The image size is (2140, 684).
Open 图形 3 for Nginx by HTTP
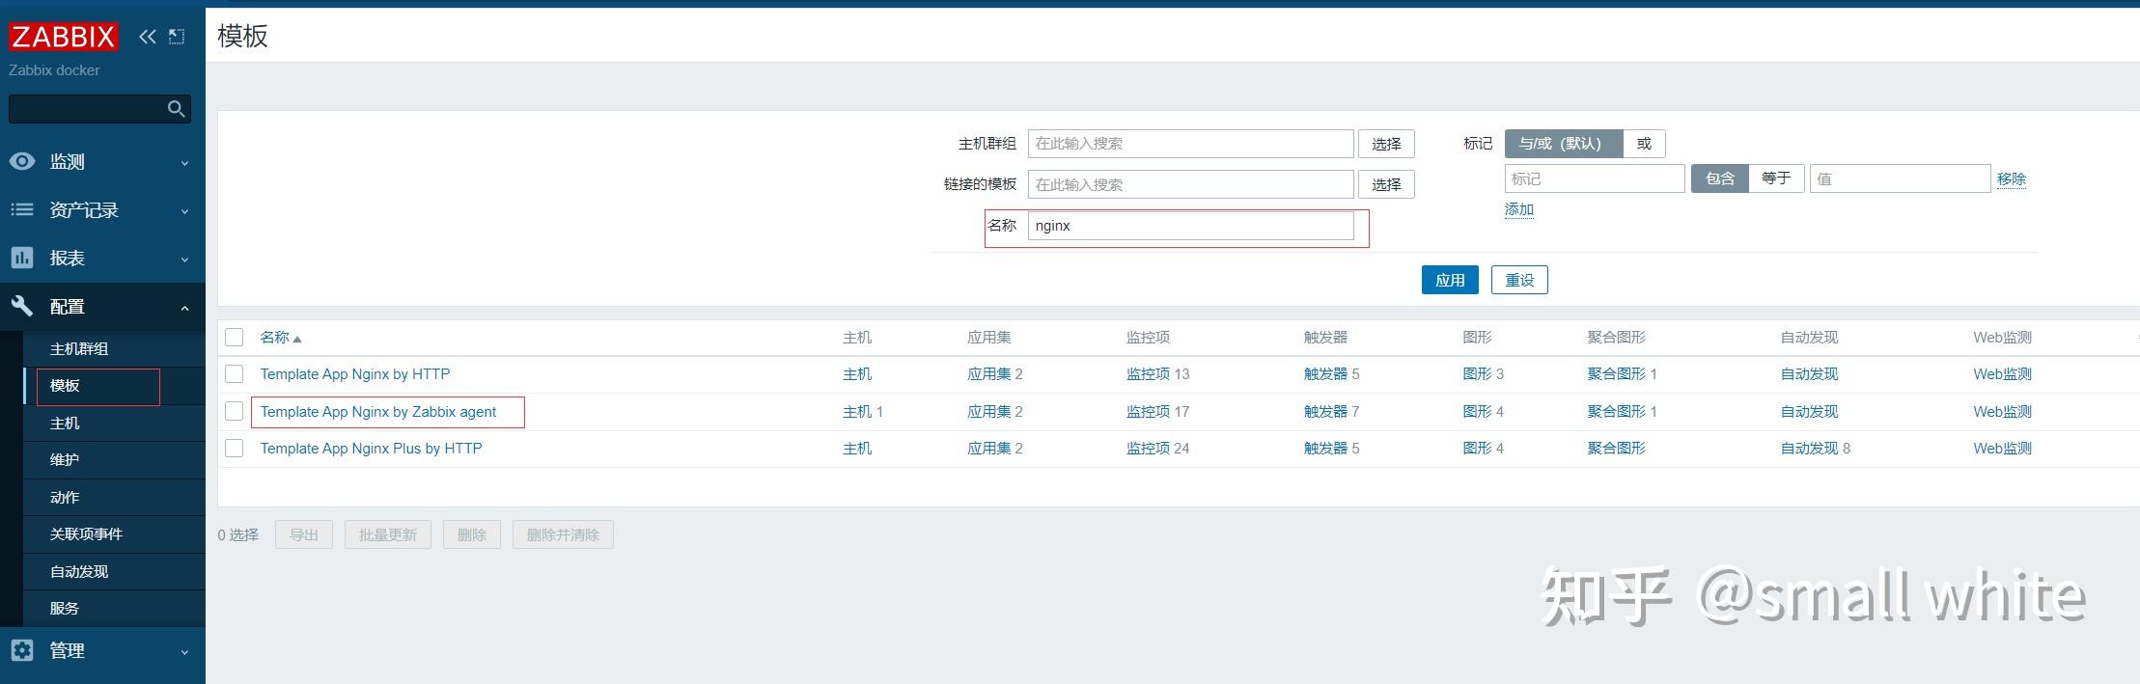pos(1477,374)
